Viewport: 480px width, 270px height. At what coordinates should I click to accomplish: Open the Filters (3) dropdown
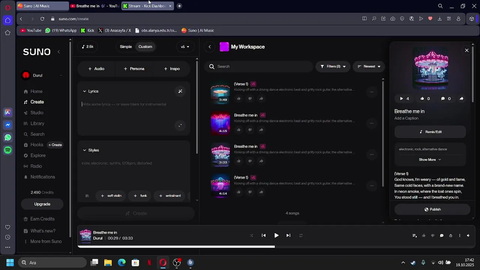click(x=333, y=66)
